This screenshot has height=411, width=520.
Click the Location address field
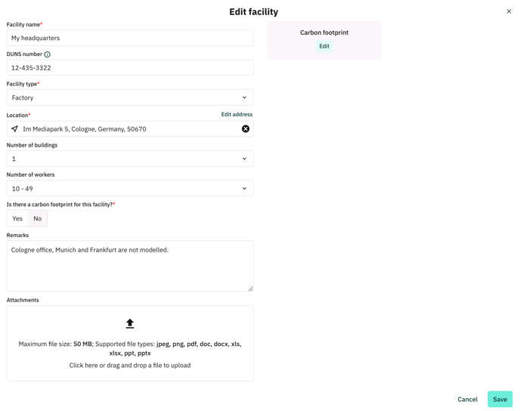(130, 129)
